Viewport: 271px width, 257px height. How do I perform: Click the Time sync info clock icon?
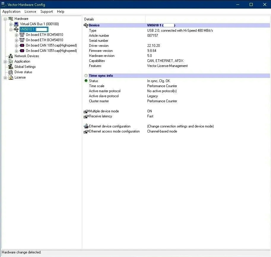pyautogui.click(x=86, y=76)
